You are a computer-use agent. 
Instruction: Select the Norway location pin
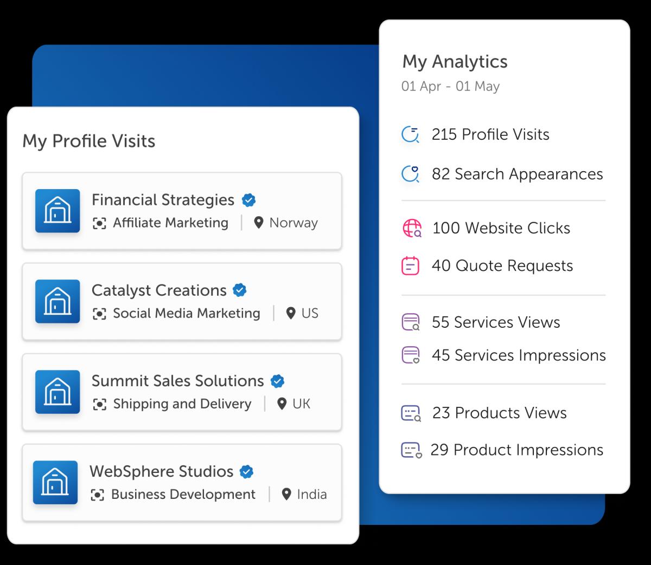259,223
